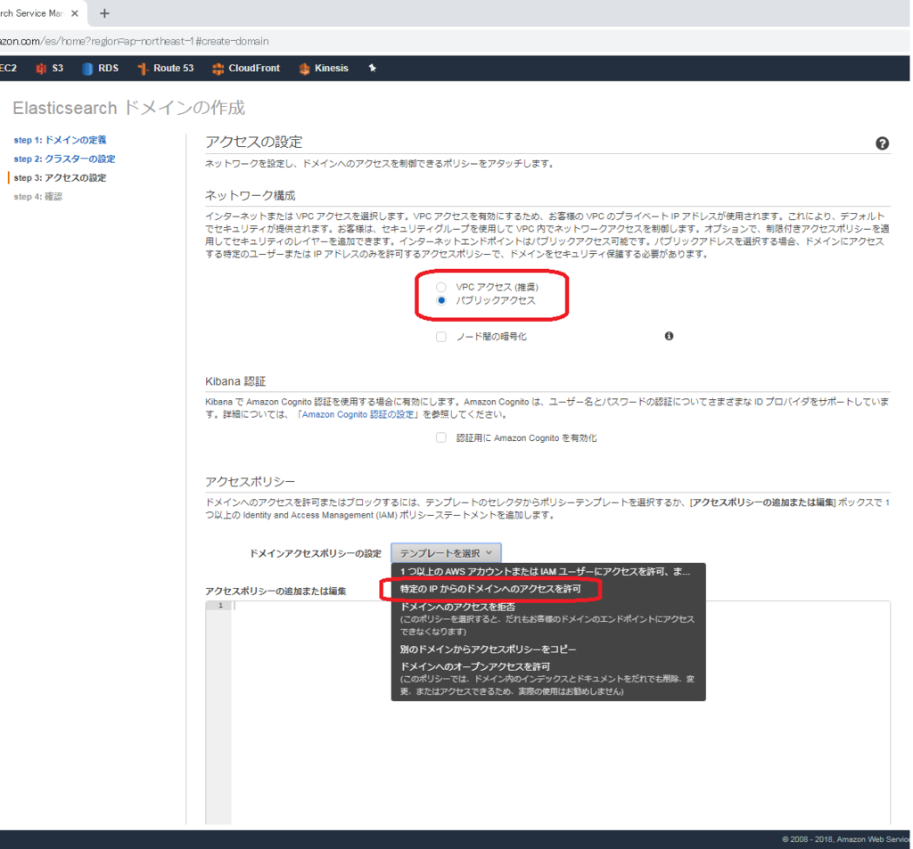Click the アクセスポリシーの追加または編集 label
The width and height of the screenshot is (913, 849).
point(276,592)
